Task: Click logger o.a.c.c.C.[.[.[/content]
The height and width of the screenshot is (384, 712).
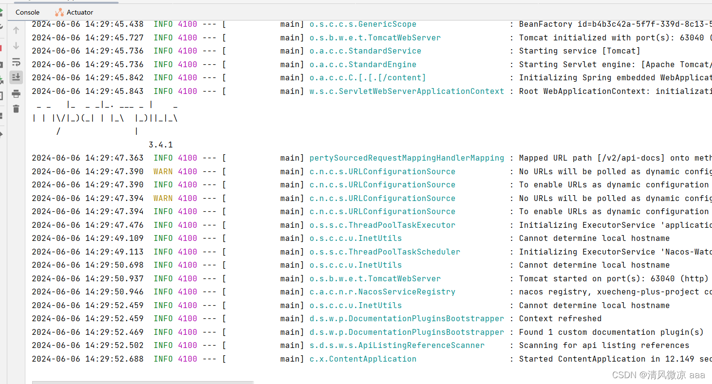Action: [x=368, y=78]
